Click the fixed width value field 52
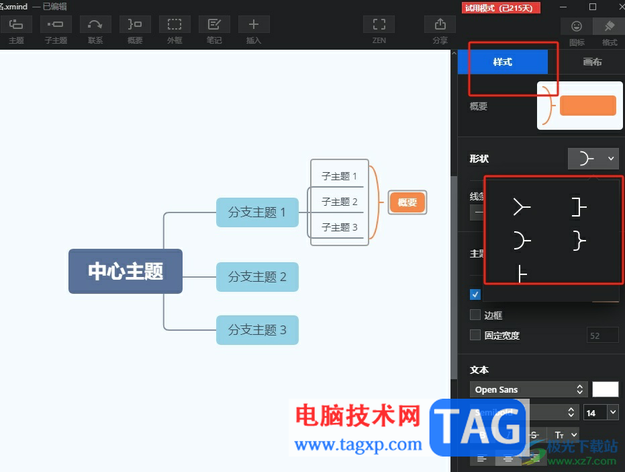The image size is (625, 472). pyautogui.click(x=603, y=336)
